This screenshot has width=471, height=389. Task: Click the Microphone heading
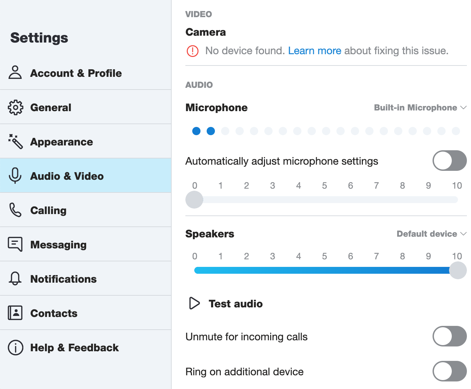tap(217, 108)
